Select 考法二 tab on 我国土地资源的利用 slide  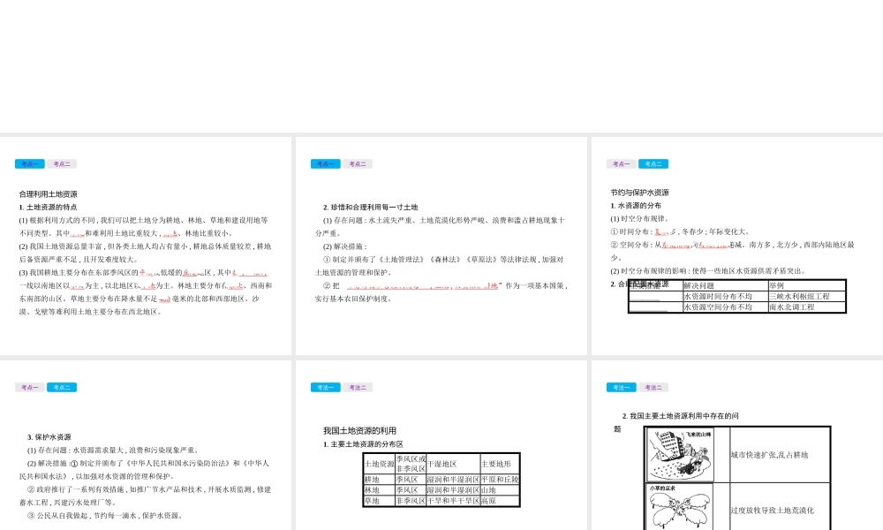point(357,388)
